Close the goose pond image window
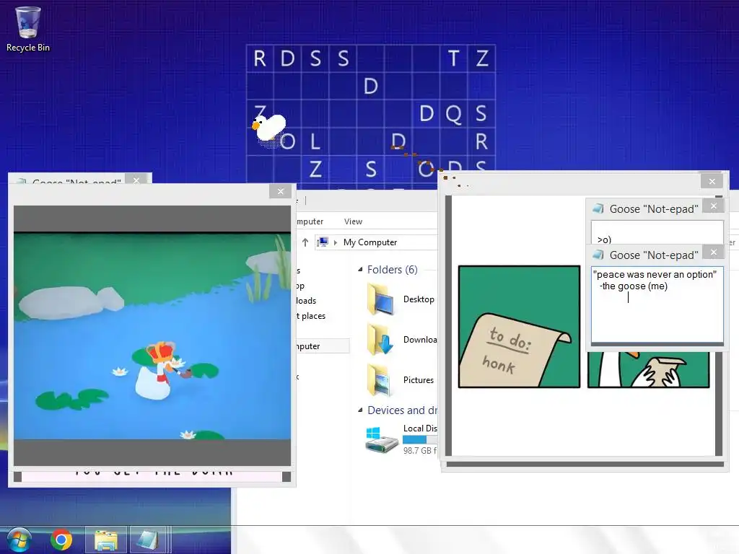Viewport: 739px width, 554px height. tap(281, 190)
